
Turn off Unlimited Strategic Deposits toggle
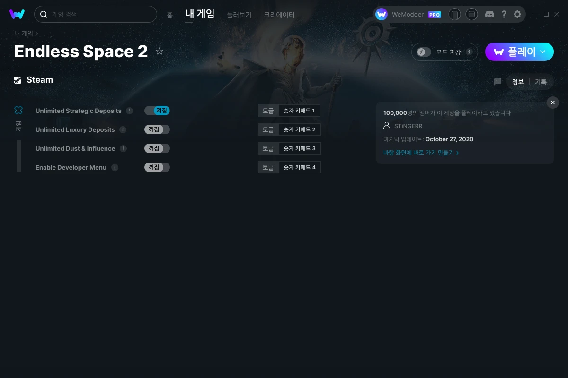[157, 111]
